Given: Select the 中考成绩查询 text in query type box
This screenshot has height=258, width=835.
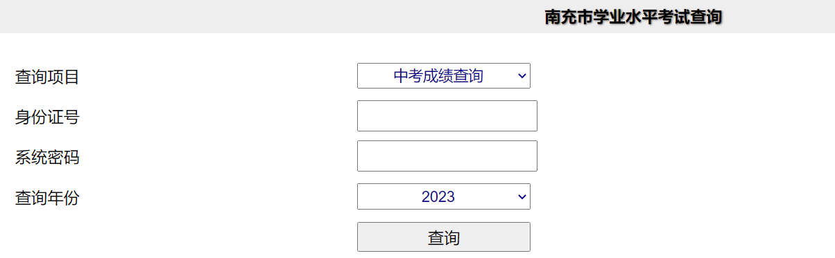Looking at the screenshot, I should coord(438,76).
